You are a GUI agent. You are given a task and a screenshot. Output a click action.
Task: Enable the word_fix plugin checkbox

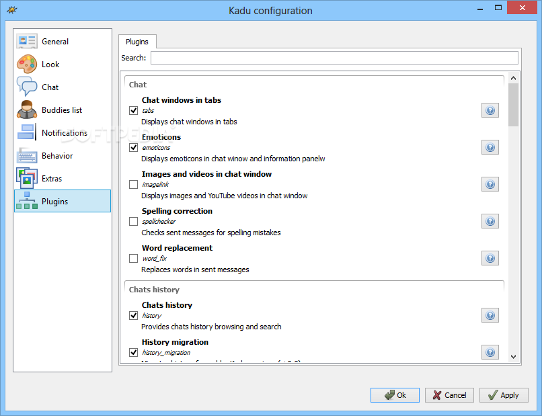133,259
